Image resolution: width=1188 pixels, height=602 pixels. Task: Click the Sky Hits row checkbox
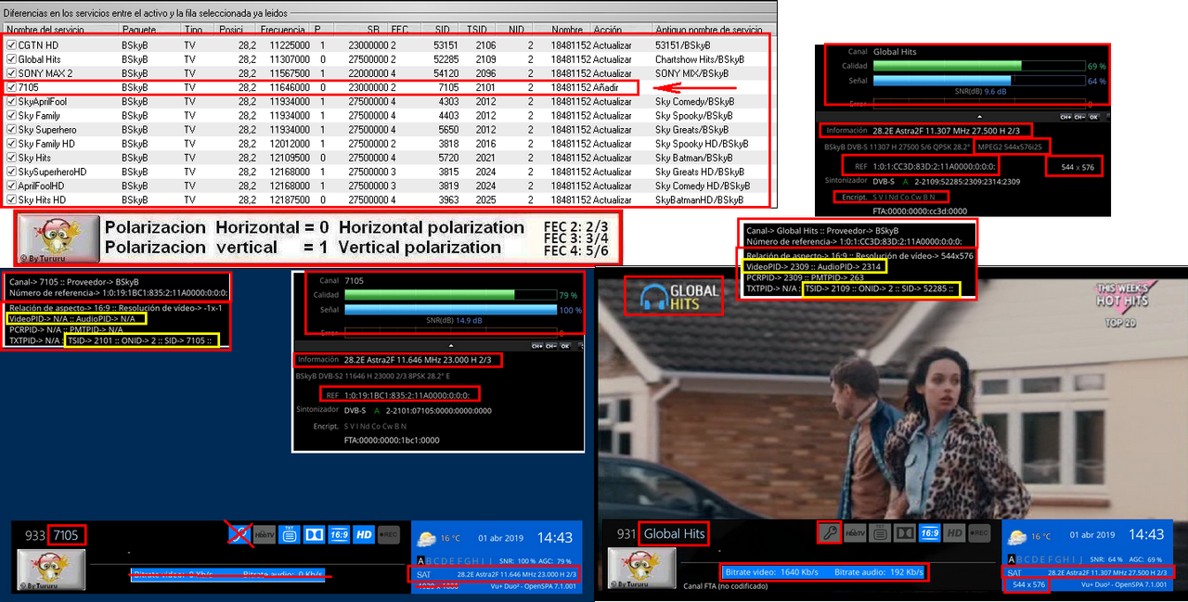11,158
